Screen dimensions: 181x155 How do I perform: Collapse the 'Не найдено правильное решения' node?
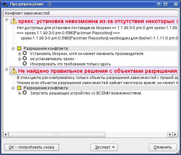pyautogui.click(x=7, y=70)
